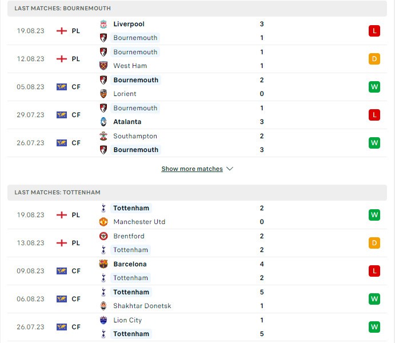Click the green W badge for Lorient match

click(374, 87)
